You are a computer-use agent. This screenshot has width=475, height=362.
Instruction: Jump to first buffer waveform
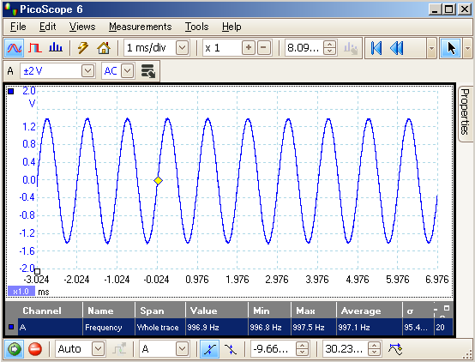coord(376,48)
